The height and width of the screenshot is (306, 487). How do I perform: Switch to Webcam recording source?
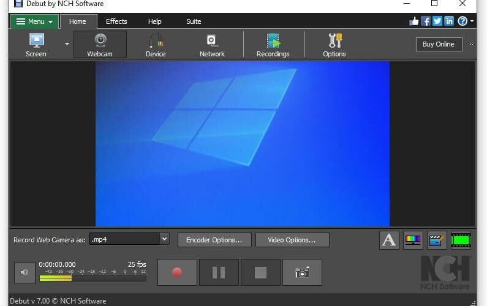(x=100, y=45)
